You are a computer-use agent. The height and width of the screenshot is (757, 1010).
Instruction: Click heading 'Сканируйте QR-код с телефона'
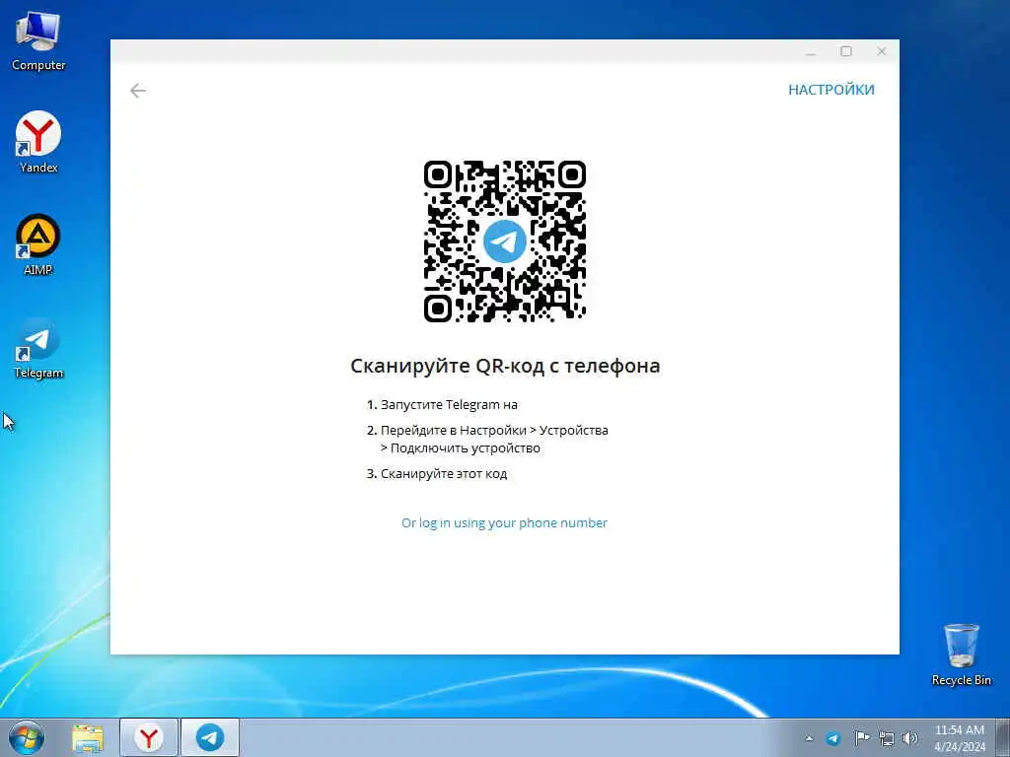click(505, 366)
